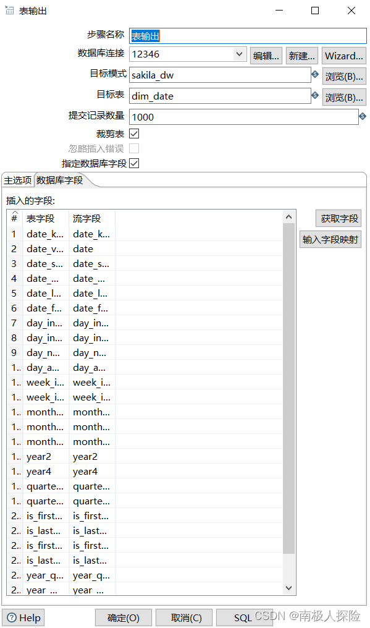Click the 提交记录数量 field showing 1000
The width and height of the screenshot is (370, 628).
point(244,117)
